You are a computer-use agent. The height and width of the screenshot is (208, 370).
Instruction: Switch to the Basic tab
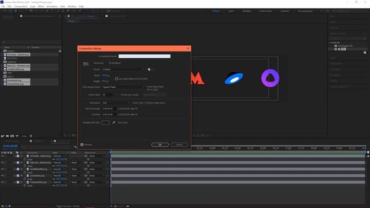point(86,63)
